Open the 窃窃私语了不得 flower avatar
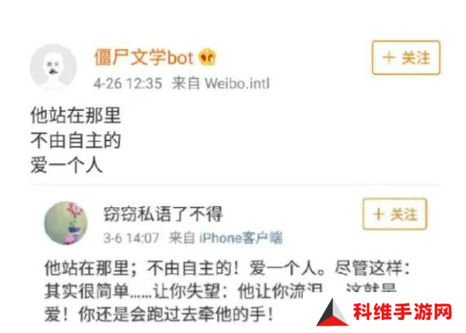 pos(66,223)
